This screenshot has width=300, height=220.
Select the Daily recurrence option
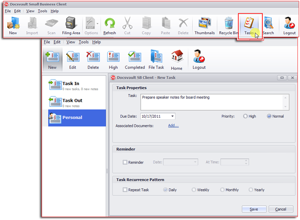pos(166,190)
